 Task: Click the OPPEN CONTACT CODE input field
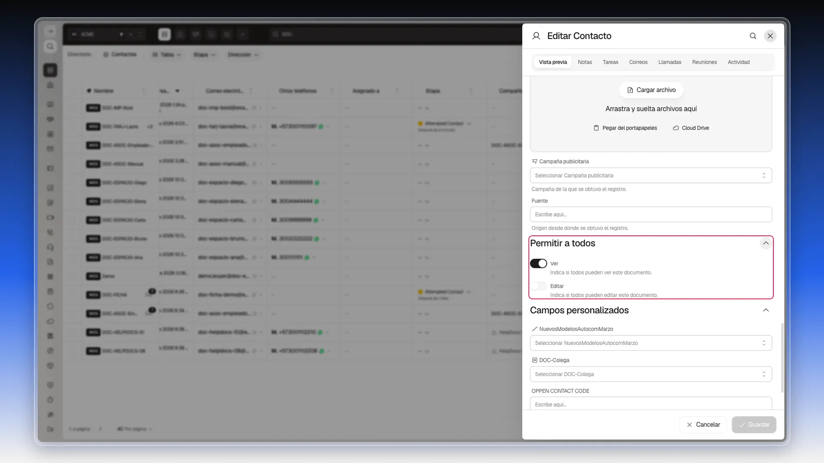tap(651, 404)
